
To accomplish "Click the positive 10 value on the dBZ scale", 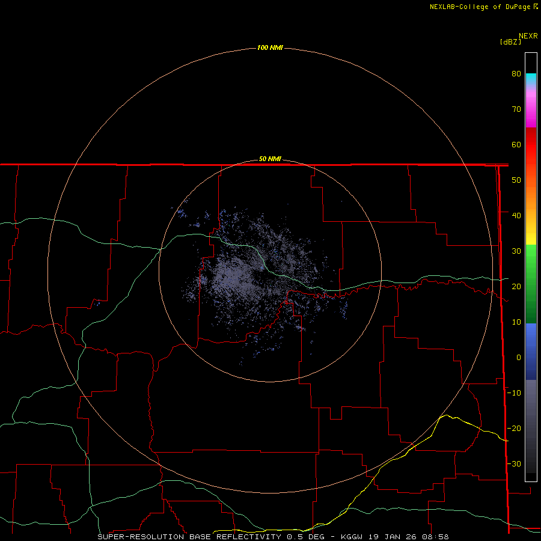I will coord(516,322).
